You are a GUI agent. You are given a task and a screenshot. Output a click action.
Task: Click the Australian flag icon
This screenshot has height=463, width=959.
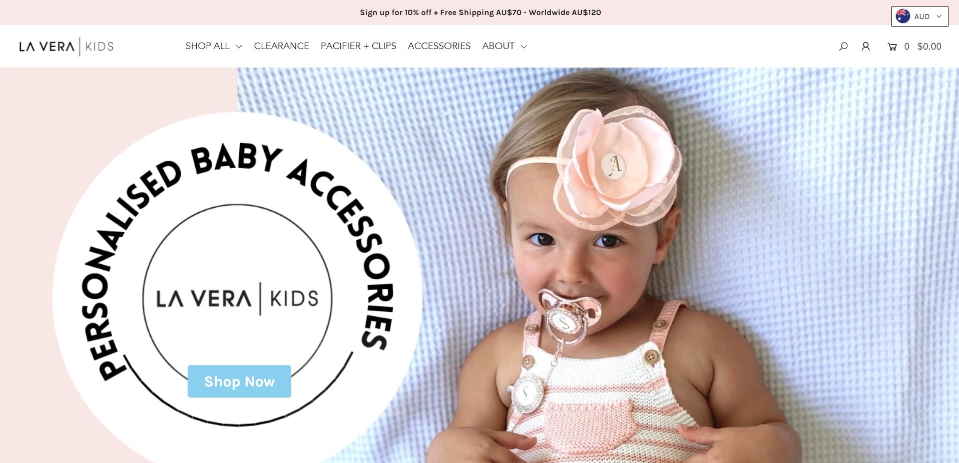click(x=903, y=16)
